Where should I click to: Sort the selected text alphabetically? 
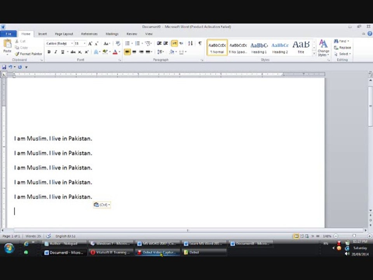[x=190, y=43]
